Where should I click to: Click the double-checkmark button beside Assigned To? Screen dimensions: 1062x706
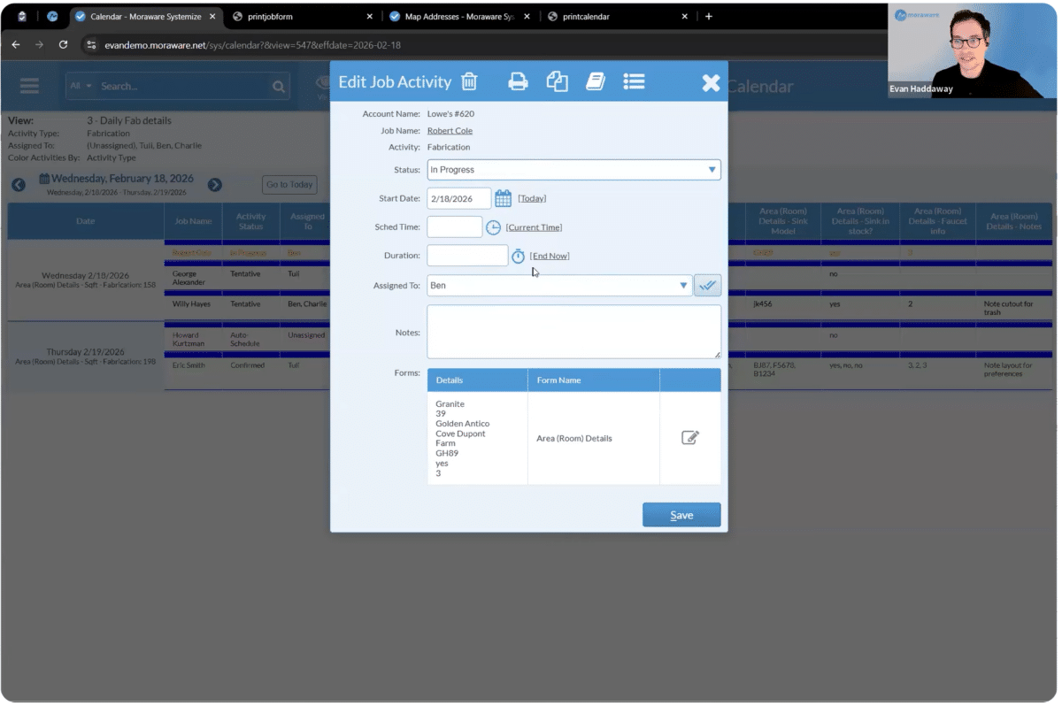pos(707,286)
